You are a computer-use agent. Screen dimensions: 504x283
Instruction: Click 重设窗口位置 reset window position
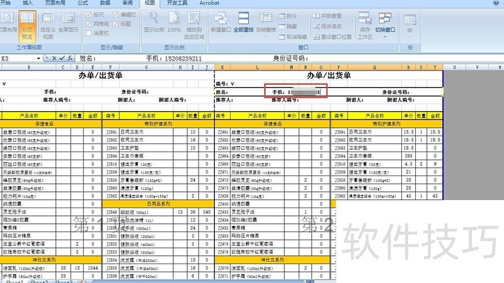333,37
